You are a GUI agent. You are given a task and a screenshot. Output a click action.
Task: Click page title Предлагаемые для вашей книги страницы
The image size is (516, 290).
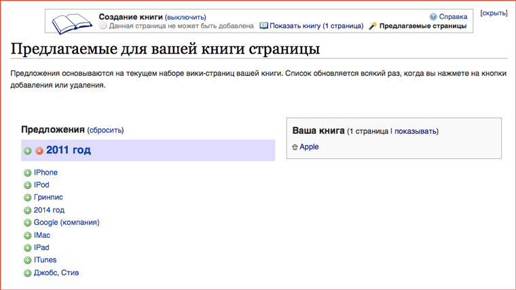click(x=165, y=49)
